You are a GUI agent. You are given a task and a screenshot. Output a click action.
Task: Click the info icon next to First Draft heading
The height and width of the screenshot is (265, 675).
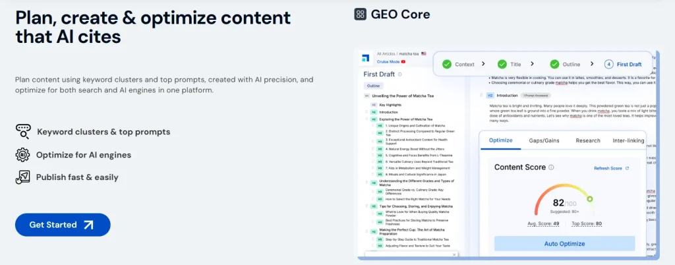400,74
